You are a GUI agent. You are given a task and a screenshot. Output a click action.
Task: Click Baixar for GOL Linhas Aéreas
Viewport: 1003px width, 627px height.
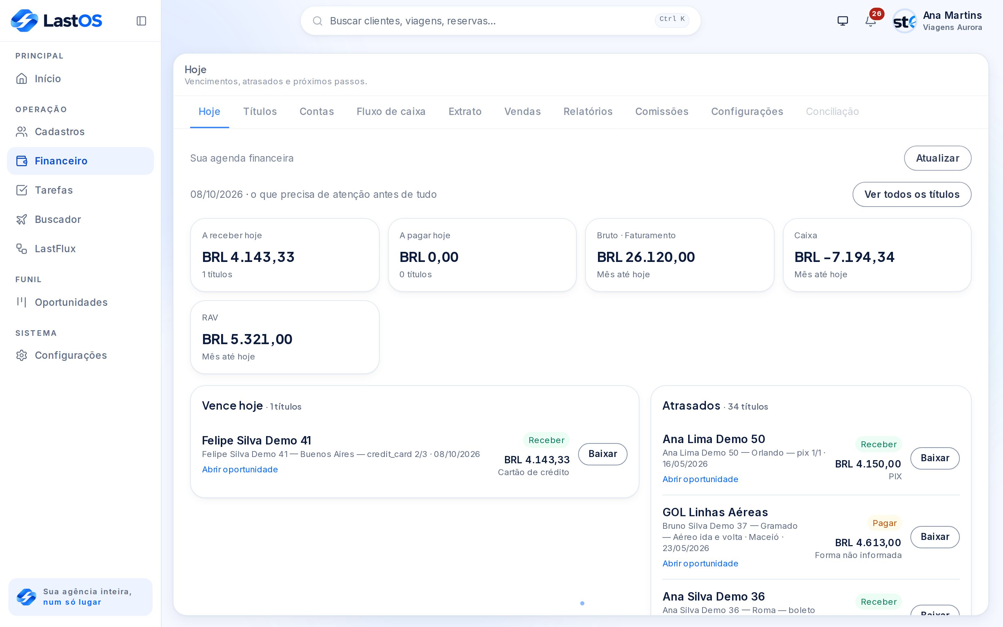click(x=935, y=536)
